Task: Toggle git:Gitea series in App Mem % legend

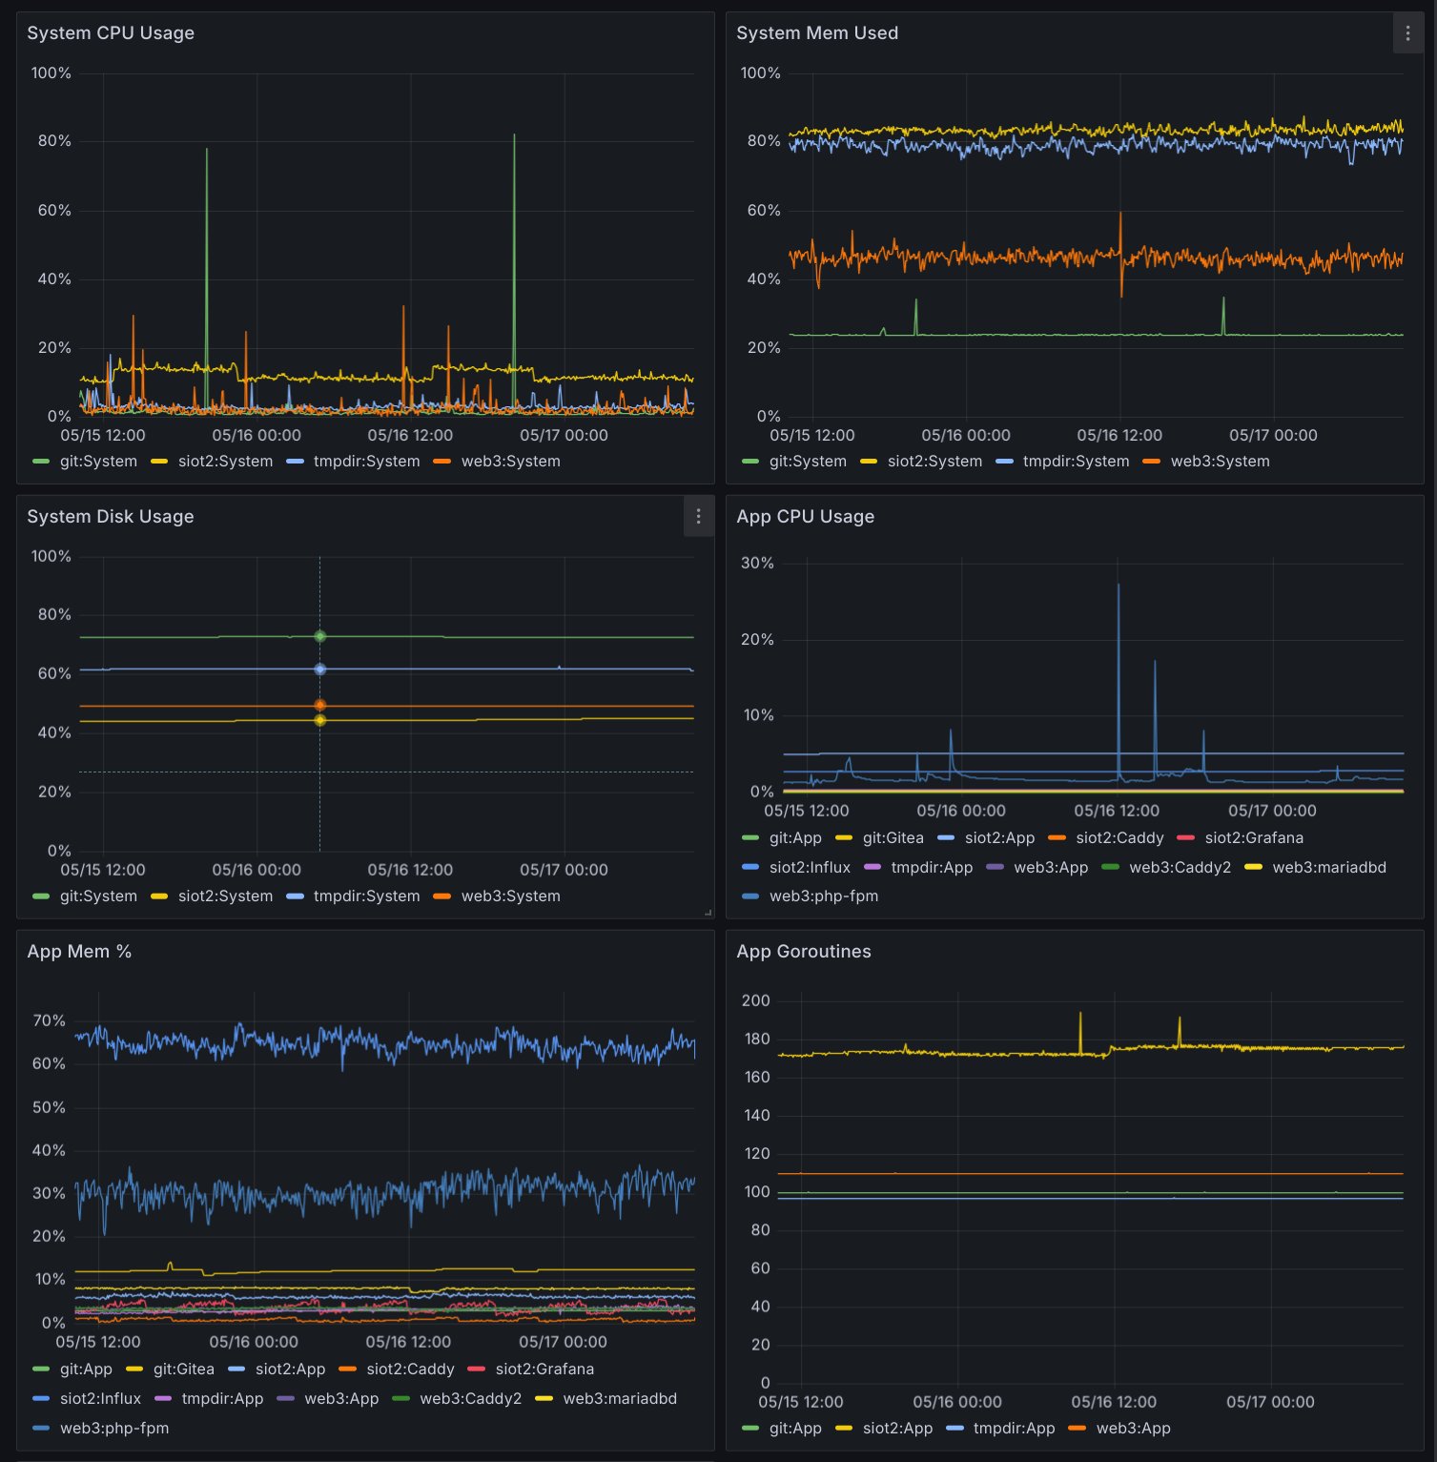Action: tap(183, 1369)
